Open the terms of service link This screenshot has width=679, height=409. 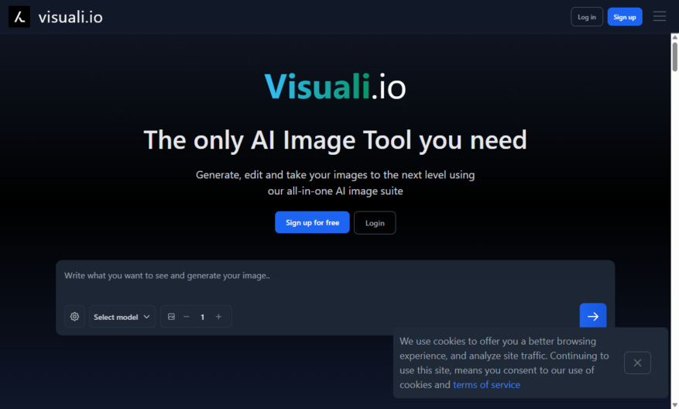[486, 385]
